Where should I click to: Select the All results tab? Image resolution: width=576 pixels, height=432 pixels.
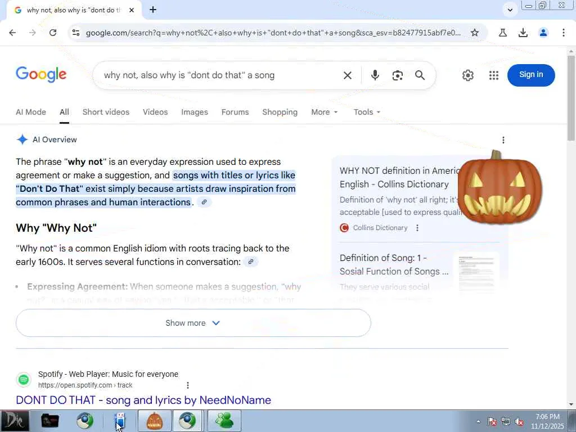pos(64,112)
